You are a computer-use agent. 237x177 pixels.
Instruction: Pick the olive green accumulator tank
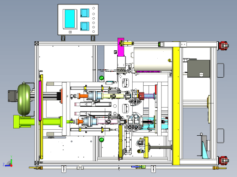[24, 99]
